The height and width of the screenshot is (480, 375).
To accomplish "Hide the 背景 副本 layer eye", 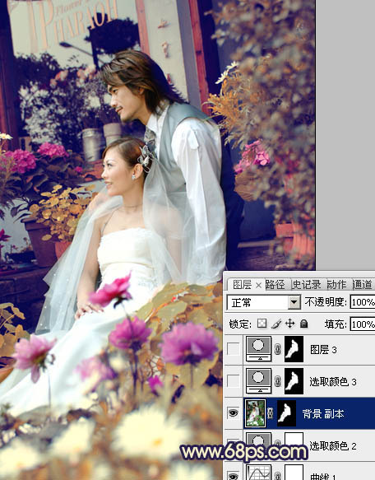I will [233, 413].
